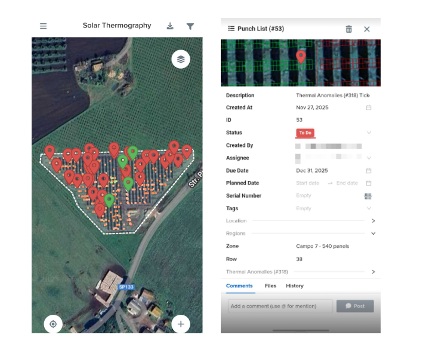423x350 pixels.
Task: Click the download icon in the header
Action: coord(170,26)
